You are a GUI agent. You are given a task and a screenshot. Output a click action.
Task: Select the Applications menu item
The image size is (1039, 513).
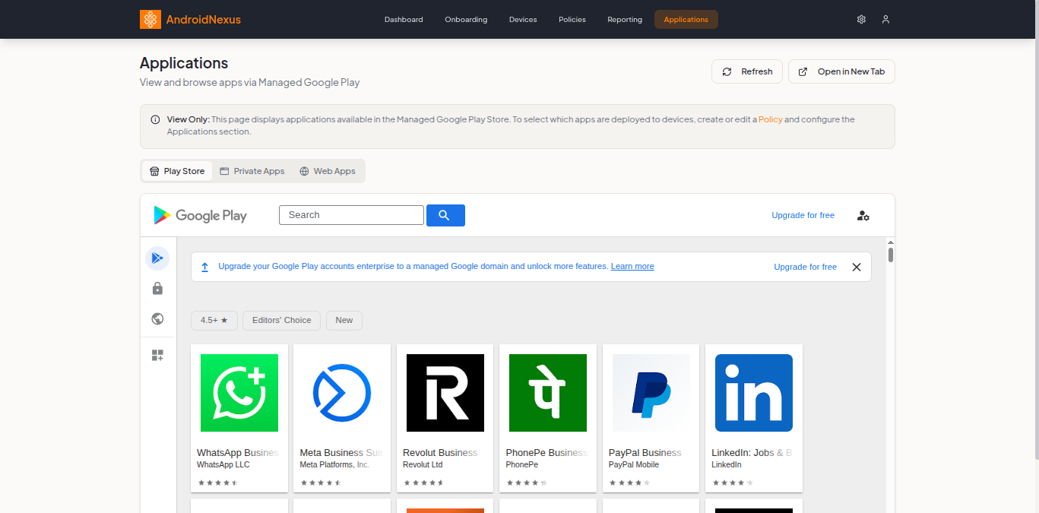point(686,19)
